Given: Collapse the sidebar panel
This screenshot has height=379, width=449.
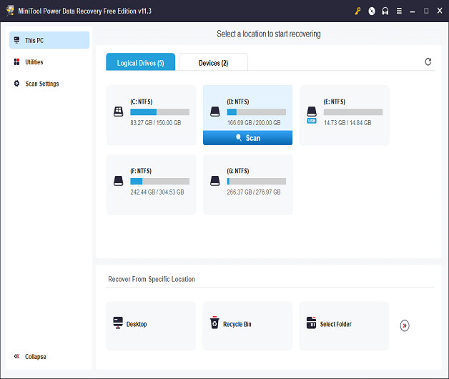Looking at the screenshot, I should [x=30, y=356].
